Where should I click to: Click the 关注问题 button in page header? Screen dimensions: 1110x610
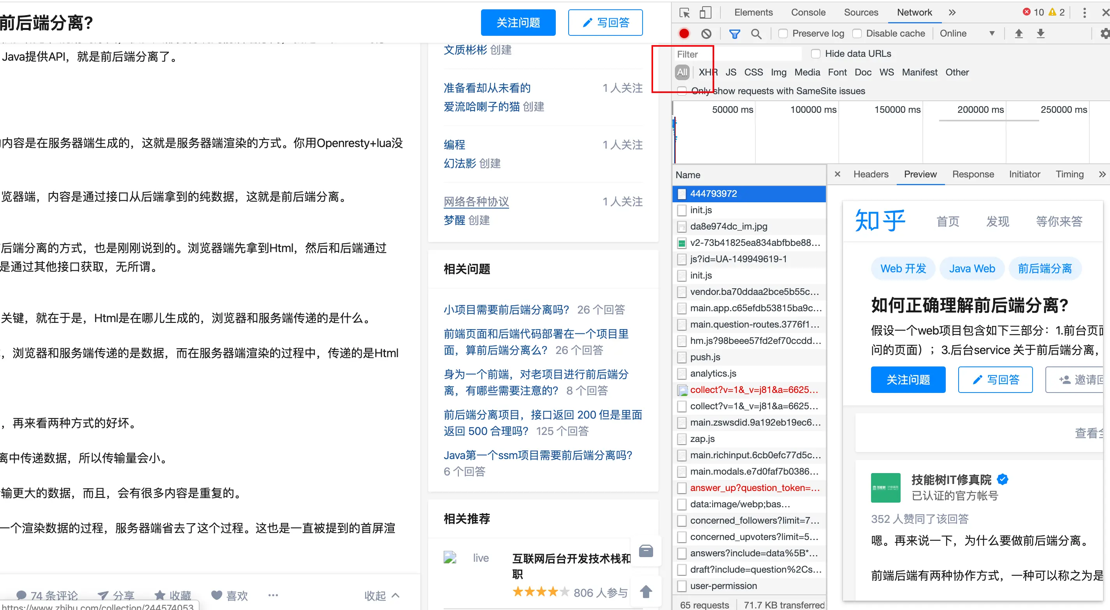[518, 23]
